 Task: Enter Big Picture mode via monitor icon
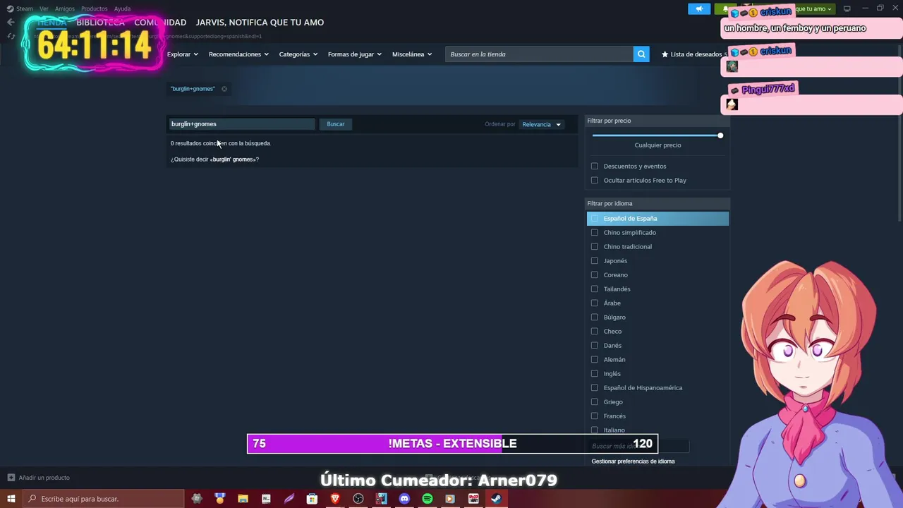(x=847, y=8)
